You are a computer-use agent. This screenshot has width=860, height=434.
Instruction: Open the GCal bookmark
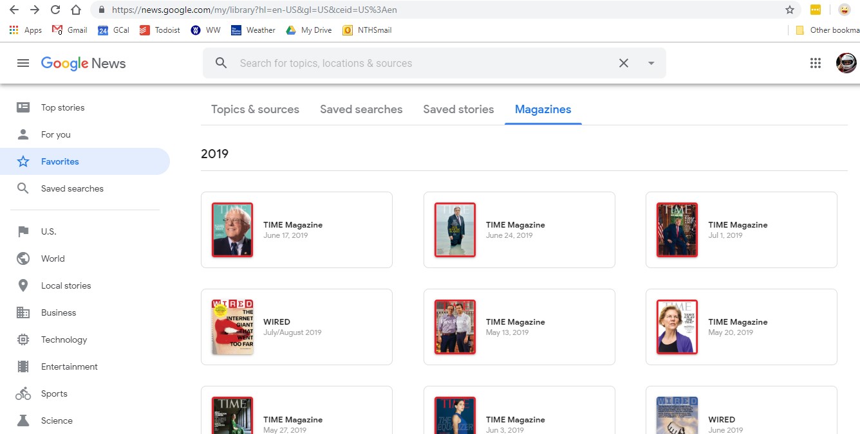point(113,30)
